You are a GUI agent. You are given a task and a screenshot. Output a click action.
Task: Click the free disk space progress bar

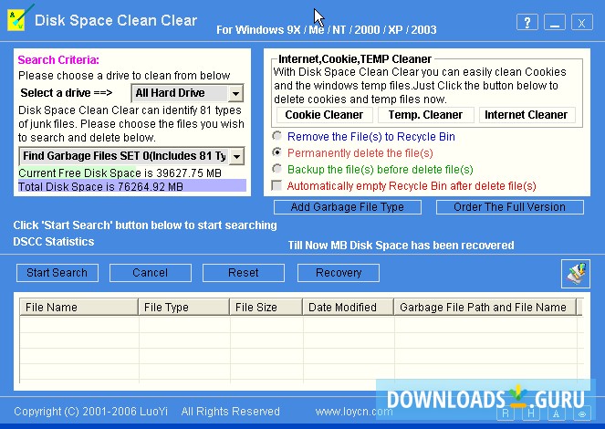(x=132, y=173)
